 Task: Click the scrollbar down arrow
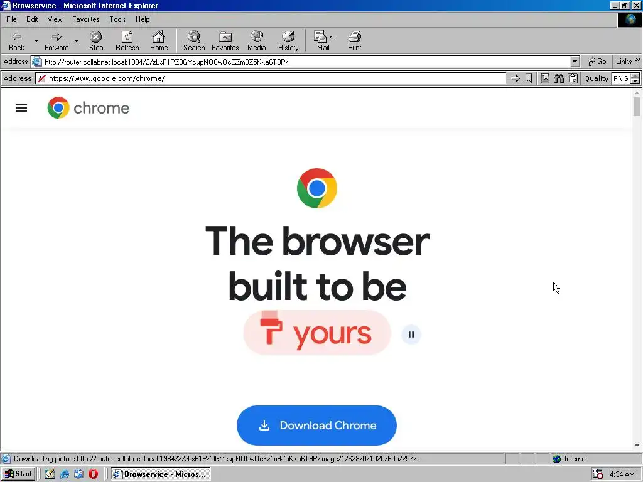pos(637,446)
